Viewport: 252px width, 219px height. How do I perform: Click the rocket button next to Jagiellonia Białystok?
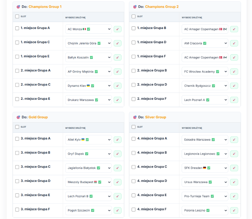[x=117, y=168]
